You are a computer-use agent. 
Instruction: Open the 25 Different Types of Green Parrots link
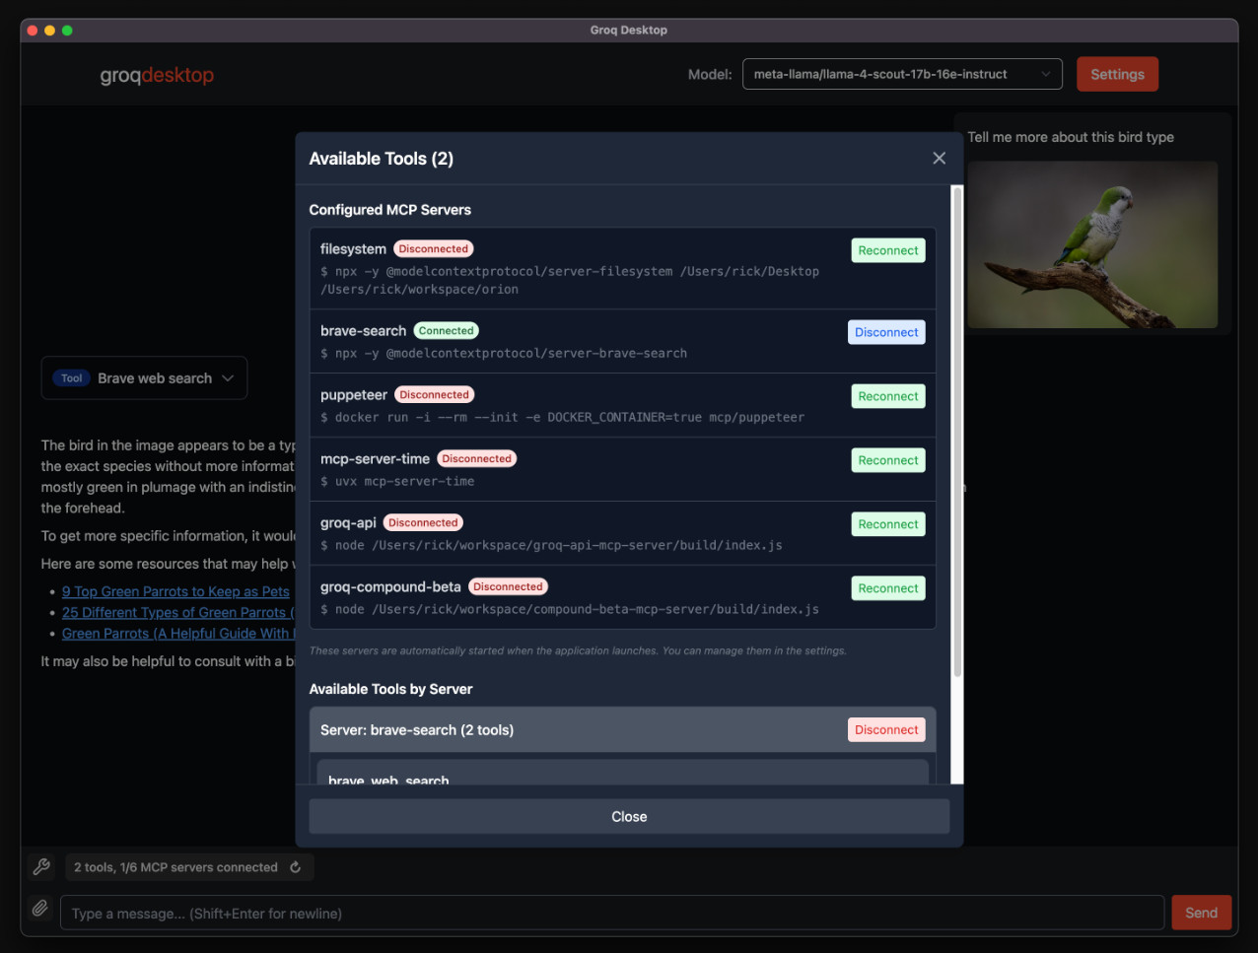[178, 612]
